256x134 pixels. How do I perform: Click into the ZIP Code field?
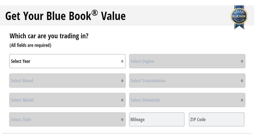(x=217, y=119)
